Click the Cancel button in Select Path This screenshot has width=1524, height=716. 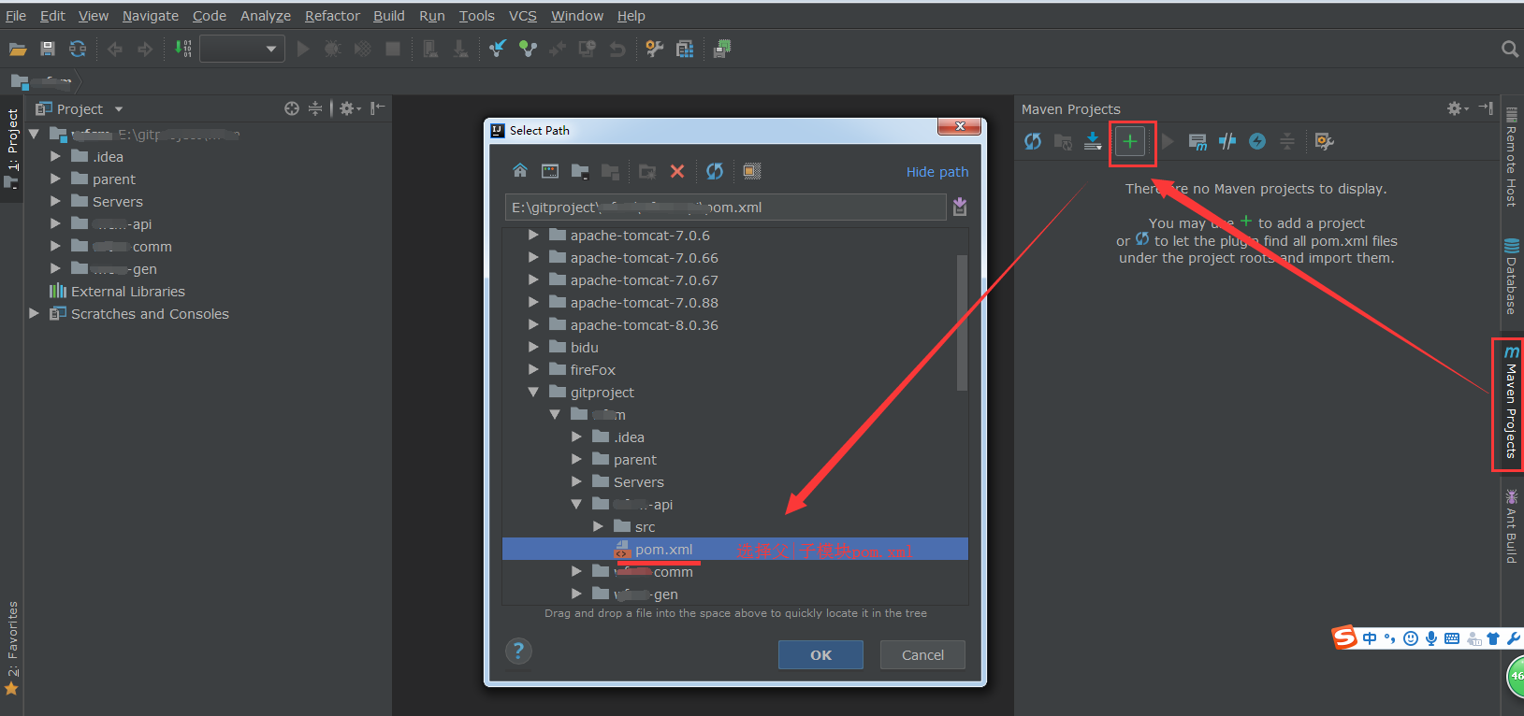[x=922, y=654]
